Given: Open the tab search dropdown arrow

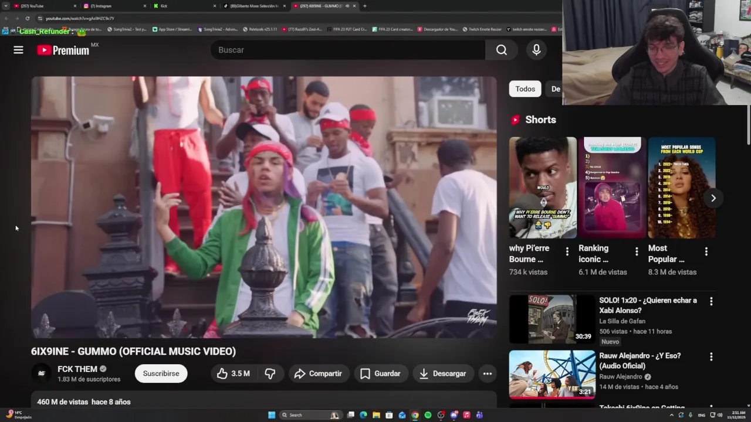Looking at the screenshot, I should coord(6,6).
